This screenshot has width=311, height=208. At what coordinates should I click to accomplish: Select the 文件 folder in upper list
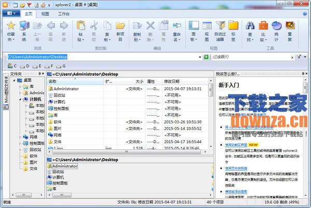pos(128,142)
